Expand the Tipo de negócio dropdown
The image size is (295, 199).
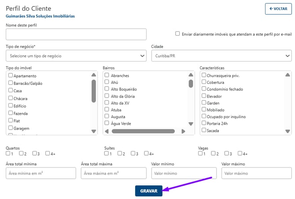(x=76, y=56)
